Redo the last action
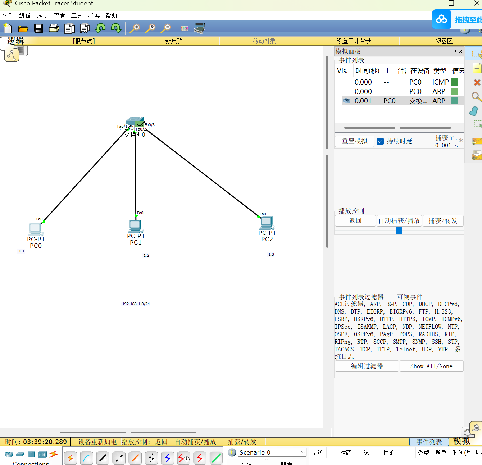Image resolution: width=482 pixels, height=465 pixels. click(x=116, y=28)
